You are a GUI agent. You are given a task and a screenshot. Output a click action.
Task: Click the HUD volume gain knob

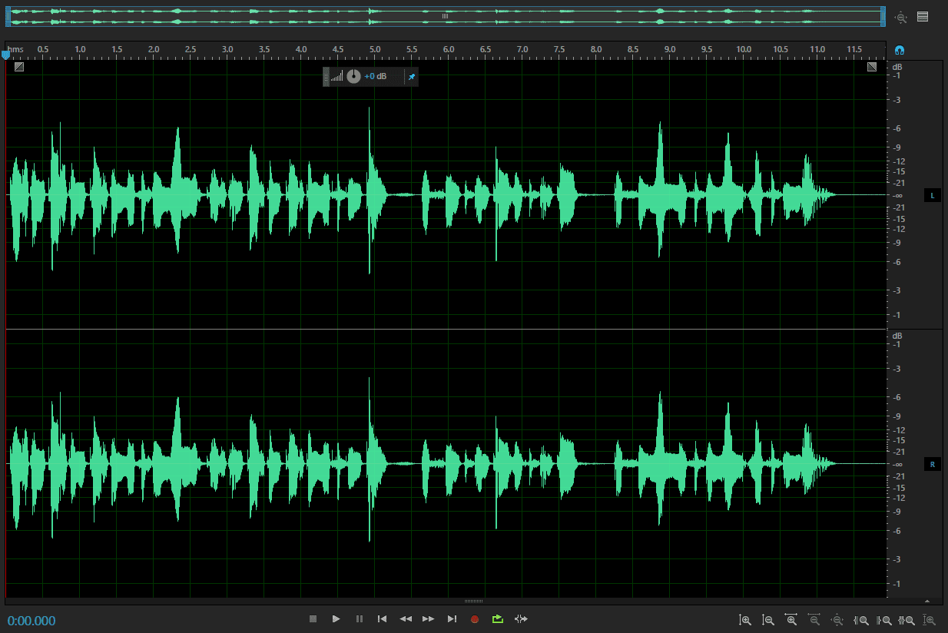[353, 76]
